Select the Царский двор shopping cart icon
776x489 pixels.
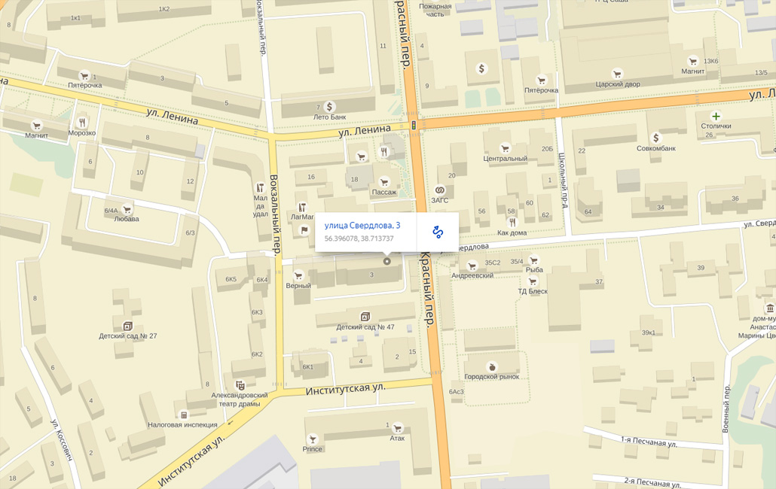pyautogui.click(x=616, y=74)
